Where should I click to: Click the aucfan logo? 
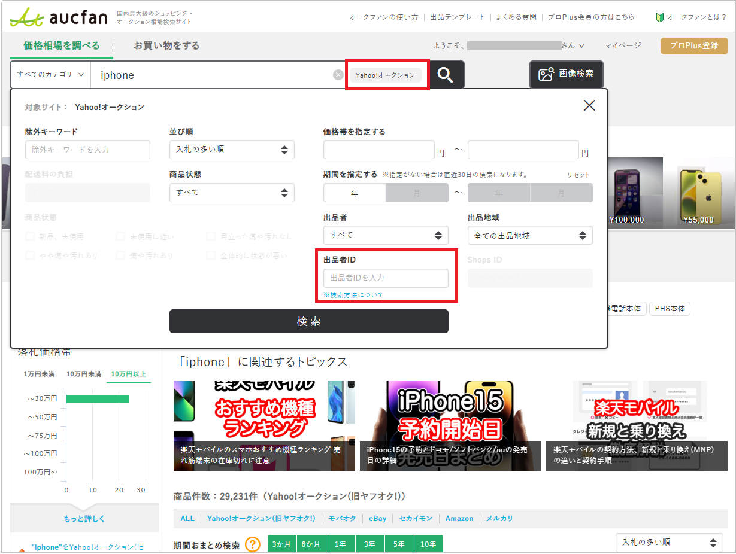(x=58, y=17)
